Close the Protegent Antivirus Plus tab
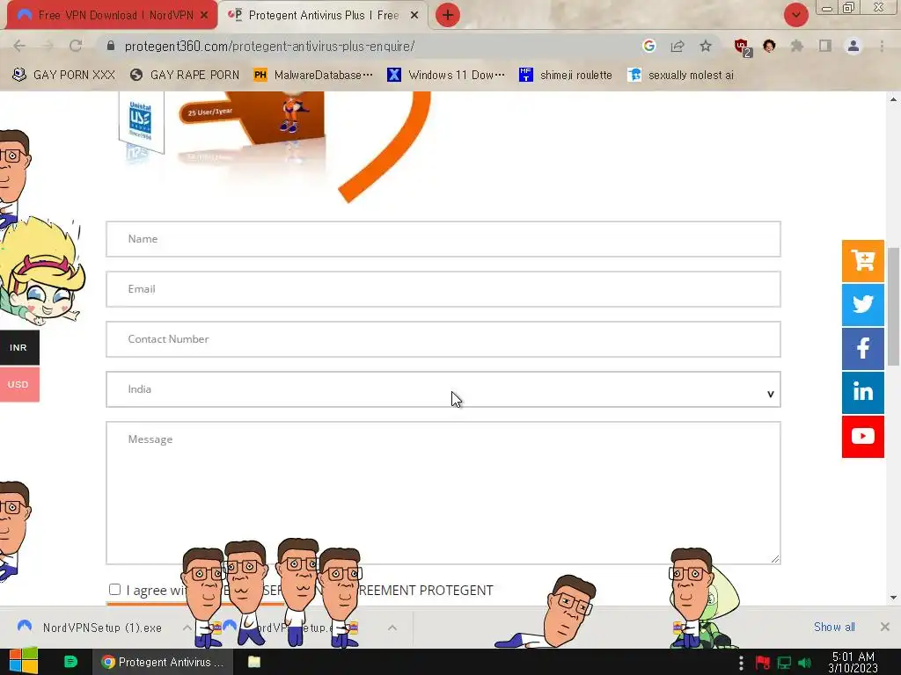The height and width of the screenshot is (675, 901). (414, 16)
